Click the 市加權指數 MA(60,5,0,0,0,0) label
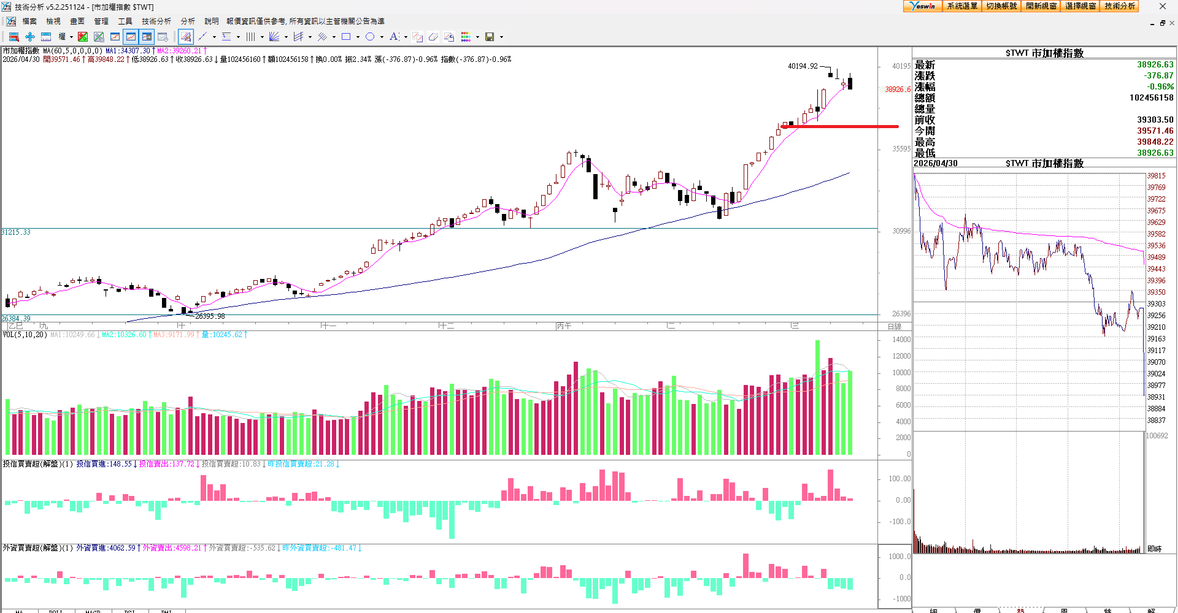The width and height of the screenshot is (1178, 613). 53,51
